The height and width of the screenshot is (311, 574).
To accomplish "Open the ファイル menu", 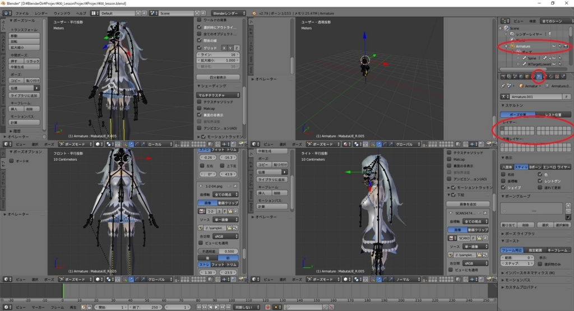I will [22, 13].
